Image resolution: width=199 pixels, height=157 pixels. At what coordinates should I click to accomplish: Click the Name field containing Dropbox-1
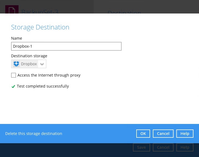point(66,46)
